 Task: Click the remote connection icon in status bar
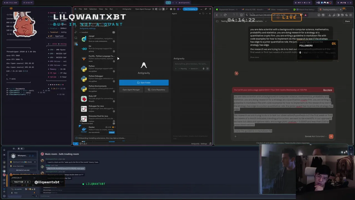75,144
